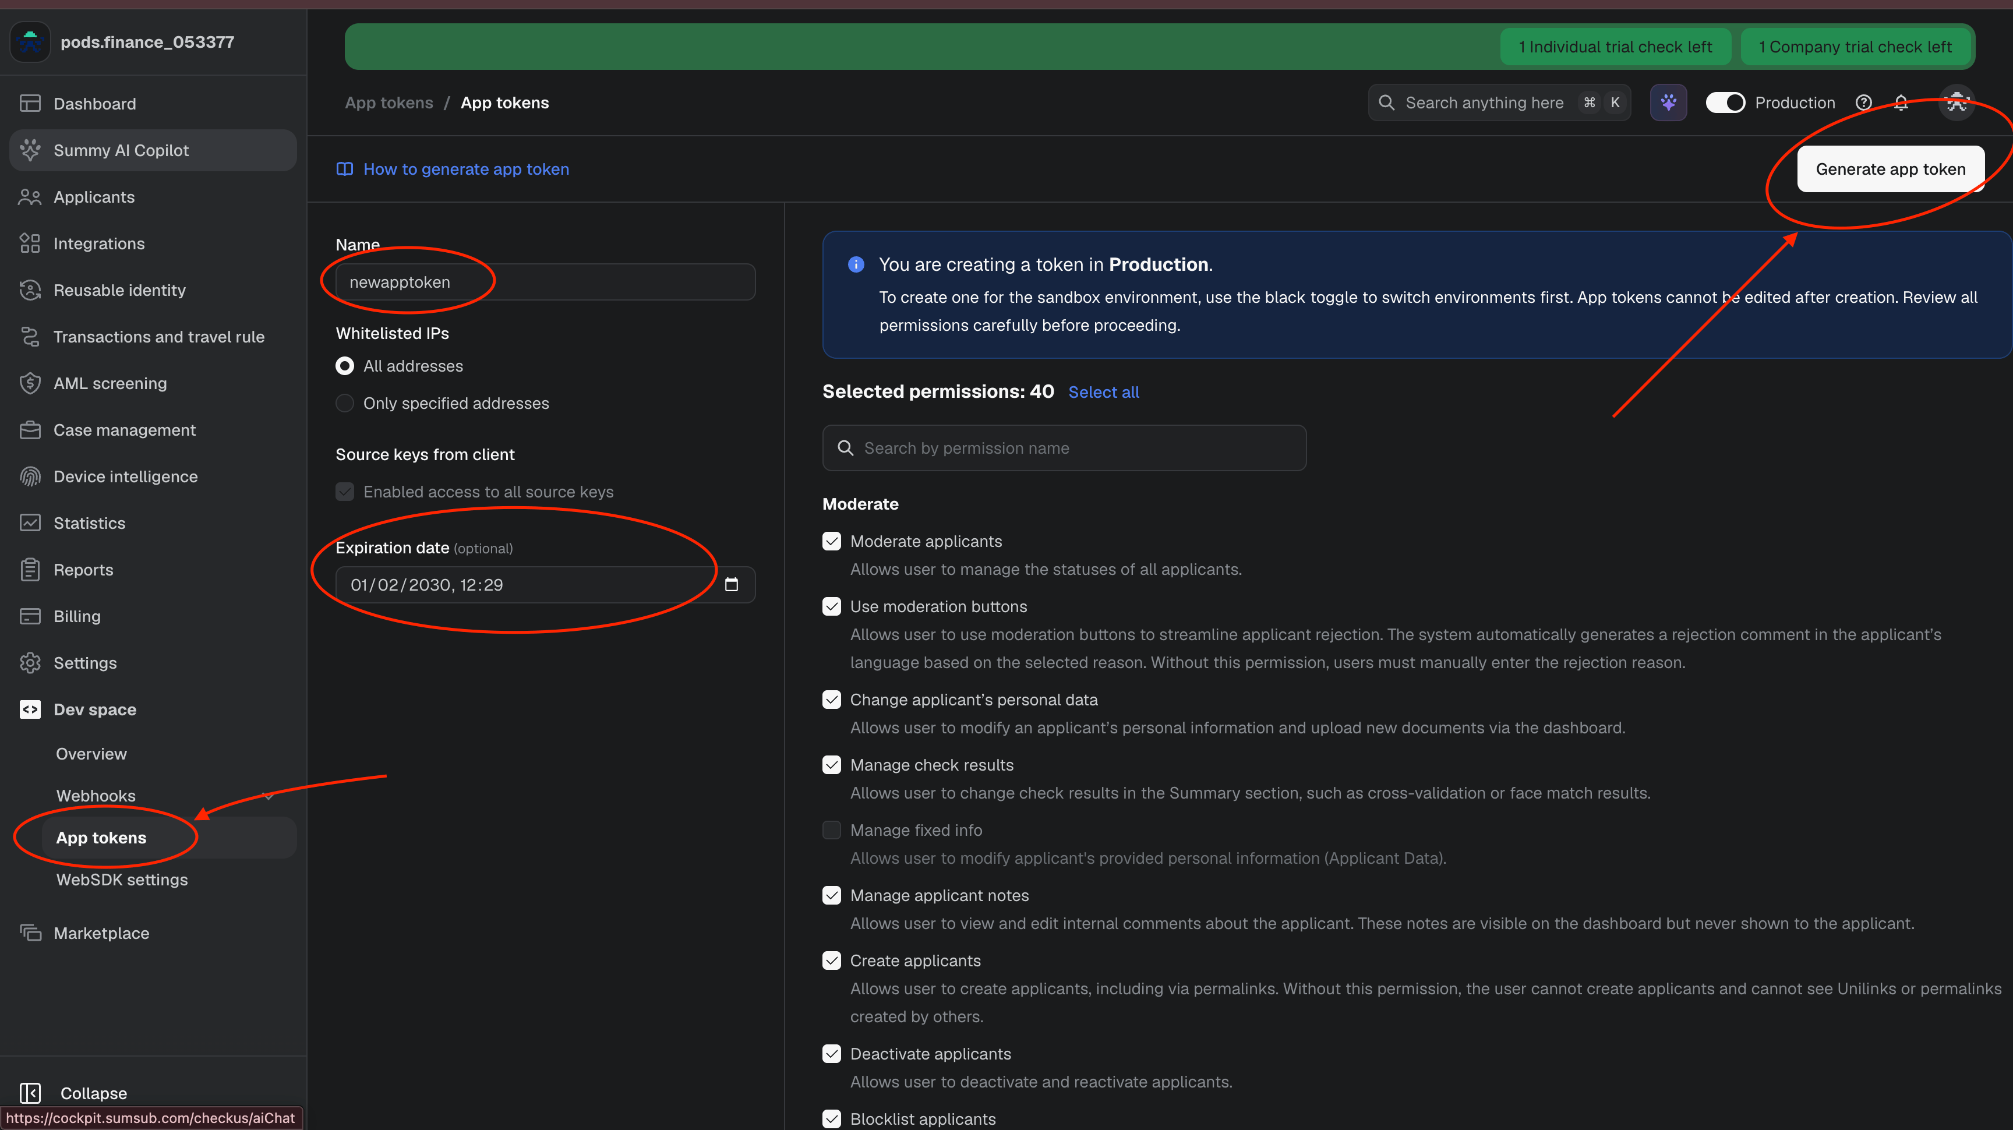
Task: Click the Reports clipboard icon
Action: pyautogui.click(x=30, y=570)
